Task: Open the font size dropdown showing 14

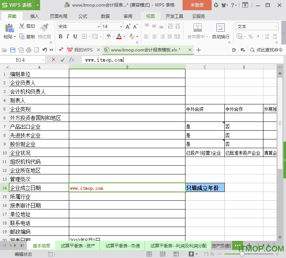Action: (x=121, y=27)
